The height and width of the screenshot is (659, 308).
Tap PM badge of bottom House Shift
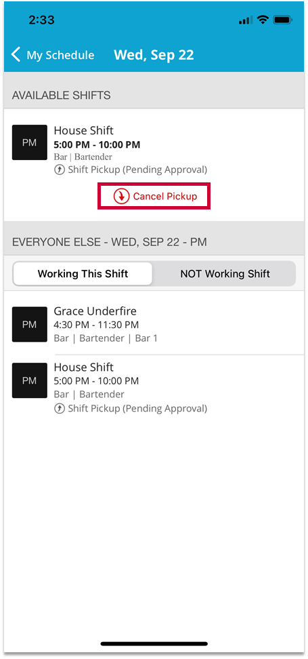29,380
